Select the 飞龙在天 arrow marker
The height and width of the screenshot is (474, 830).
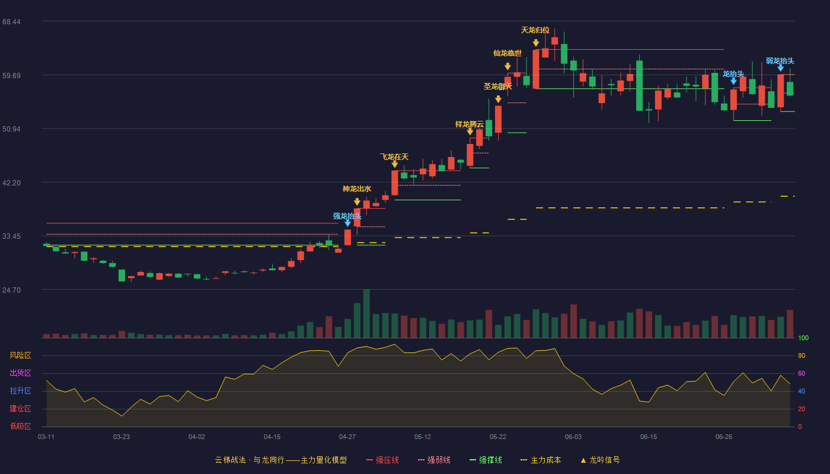pos(395,164)
